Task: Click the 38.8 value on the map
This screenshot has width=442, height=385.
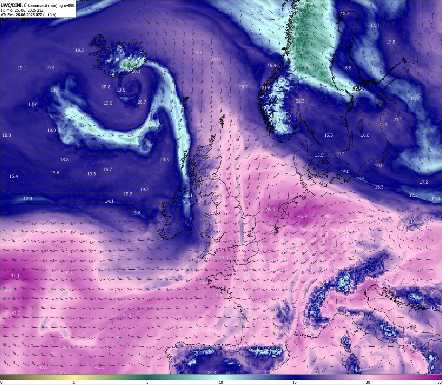Action: point(203,282)
